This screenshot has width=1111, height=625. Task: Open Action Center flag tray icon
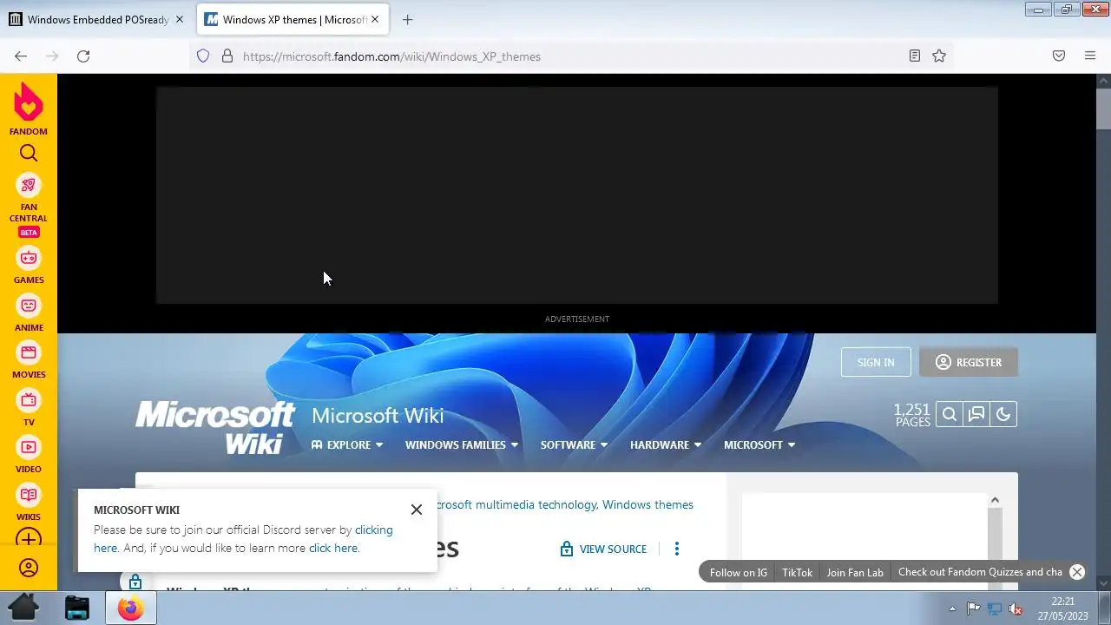(973, 609)
